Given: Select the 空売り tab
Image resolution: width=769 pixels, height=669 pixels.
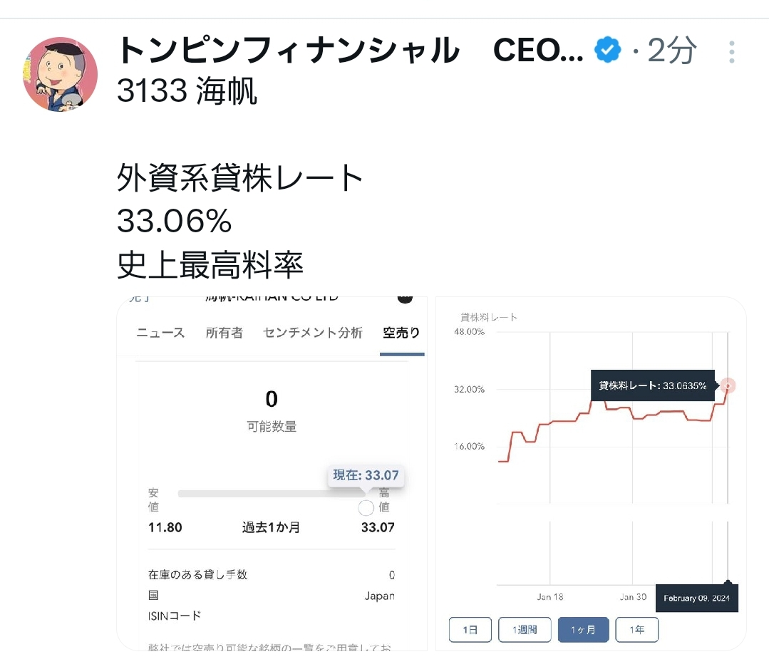Looking at the screenshot, I should 401,333.
